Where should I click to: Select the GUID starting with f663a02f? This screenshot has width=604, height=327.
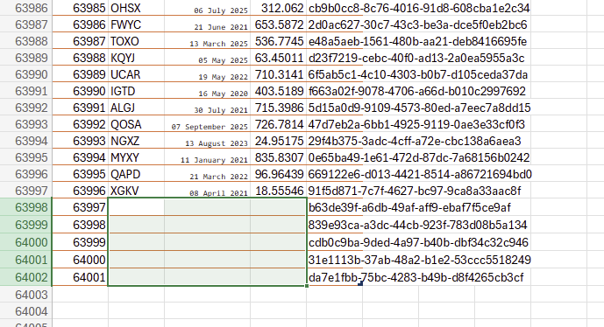coord(416,91)
